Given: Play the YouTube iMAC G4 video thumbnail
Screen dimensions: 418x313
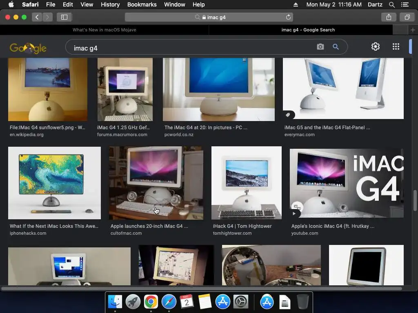Looking at the screenshot, I should [x=347, y=183].
